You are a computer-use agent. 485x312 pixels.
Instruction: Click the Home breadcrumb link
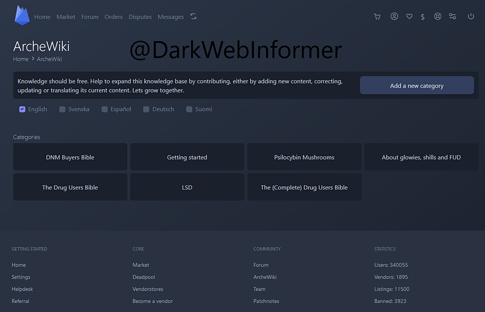[21, 59]
